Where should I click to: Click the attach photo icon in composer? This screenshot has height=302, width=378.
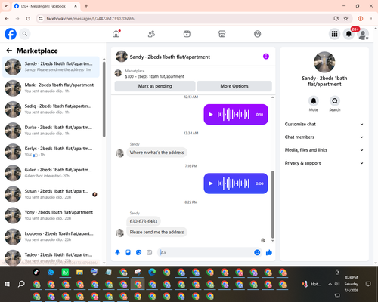point(128,252)
